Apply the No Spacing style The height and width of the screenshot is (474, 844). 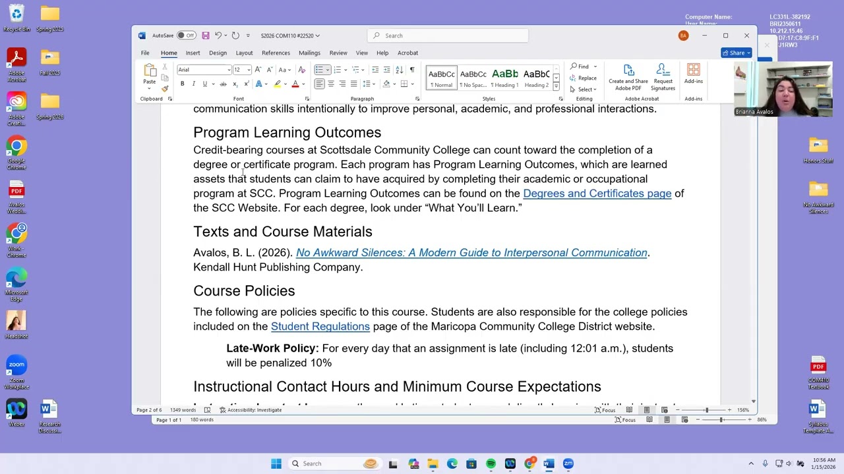point(473,78)
